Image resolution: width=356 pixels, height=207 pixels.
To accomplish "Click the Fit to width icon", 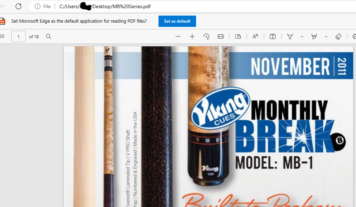I will pyautogui.click(x=221, y=36).
